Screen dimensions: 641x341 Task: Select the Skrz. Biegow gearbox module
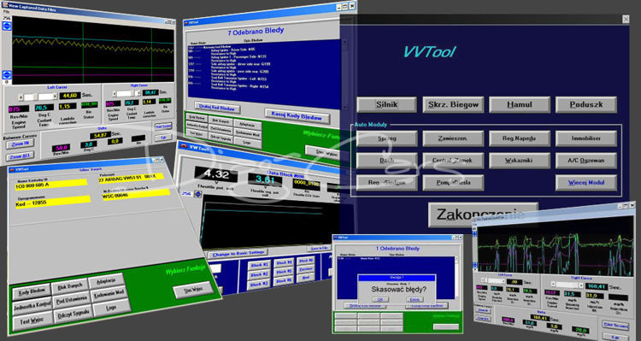[x=453, y=104]
